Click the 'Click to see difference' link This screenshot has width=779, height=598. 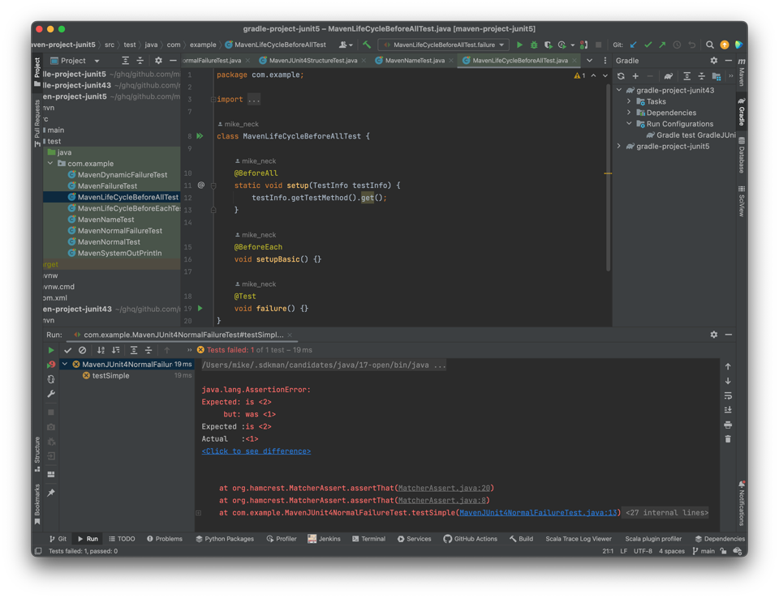(x=256, y=451)
